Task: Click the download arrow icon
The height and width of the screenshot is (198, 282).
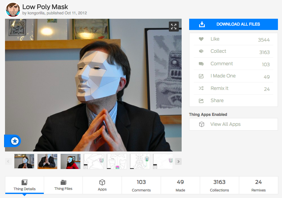Action: (202, 24)
